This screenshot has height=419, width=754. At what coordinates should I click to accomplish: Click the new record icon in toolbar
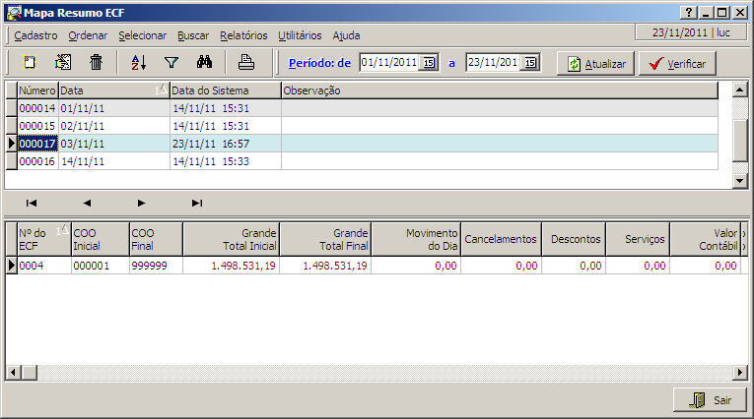point(30,62)
